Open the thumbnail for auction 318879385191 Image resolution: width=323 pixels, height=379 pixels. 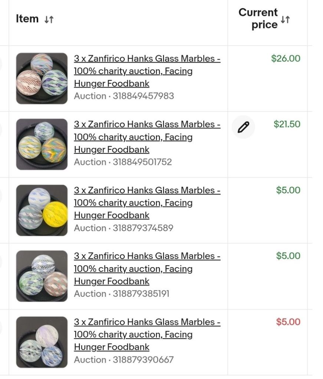coord(42,276)
